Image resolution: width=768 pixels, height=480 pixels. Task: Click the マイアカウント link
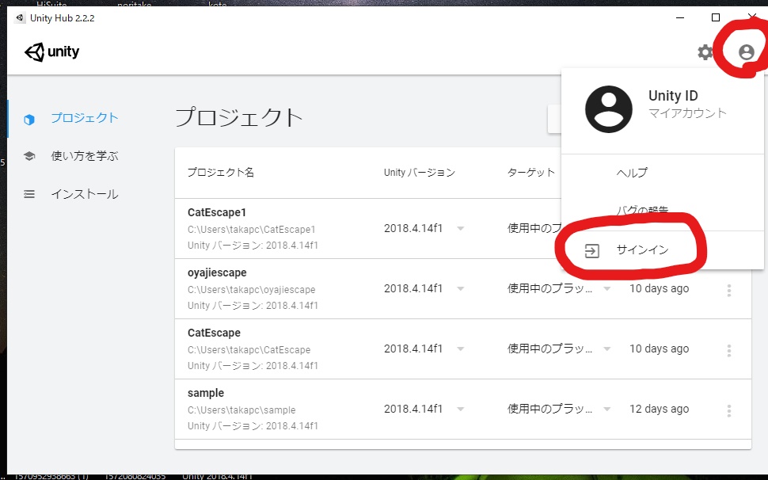click(687, 113)
